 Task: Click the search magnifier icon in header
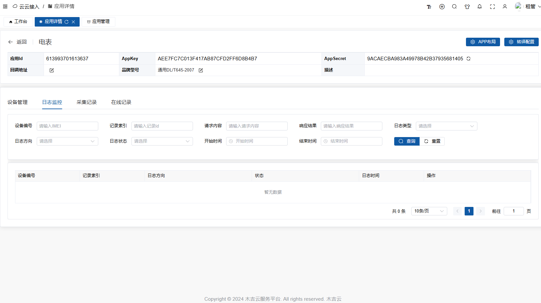tap(454, 7)
